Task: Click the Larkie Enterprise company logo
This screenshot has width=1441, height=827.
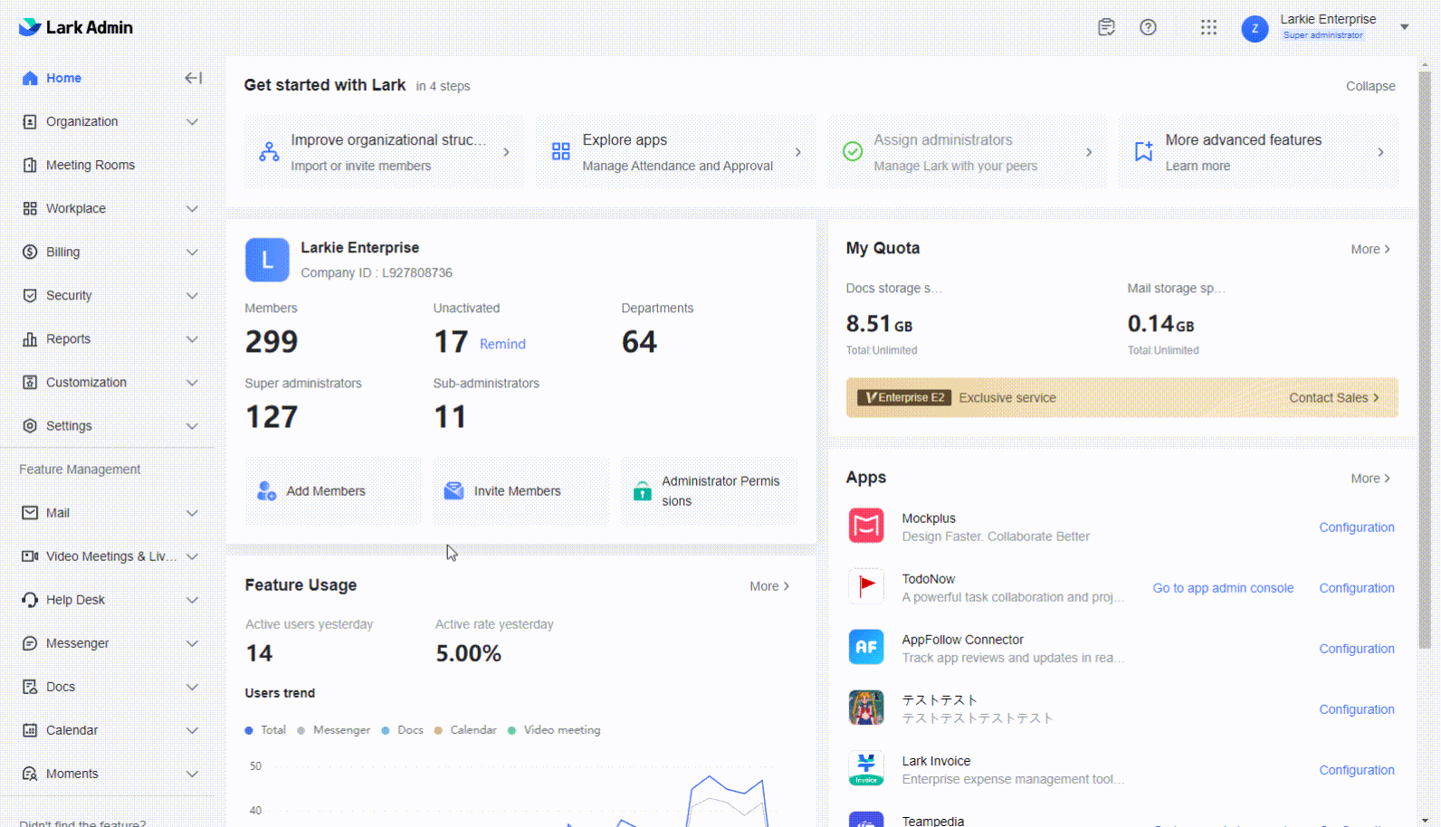Action: (267, 260)
